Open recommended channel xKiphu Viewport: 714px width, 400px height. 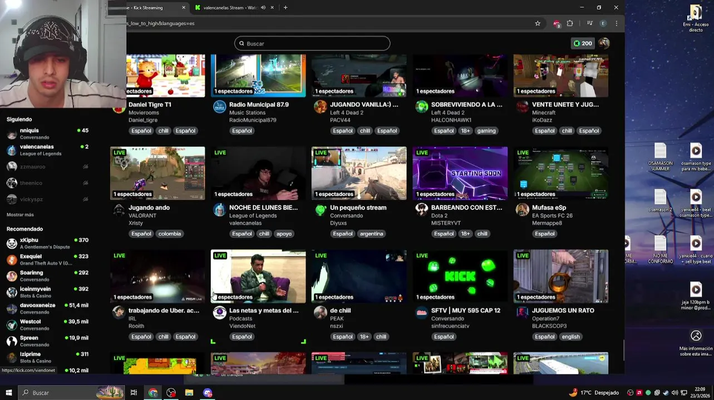(48, 243)
